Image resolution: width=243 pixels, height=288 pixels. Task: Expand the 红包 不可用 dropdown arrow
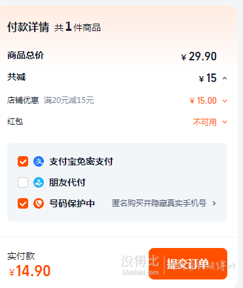pos(225,122)
